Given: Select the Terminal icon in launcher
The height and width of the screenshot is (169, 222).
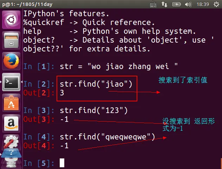Looking at the screenshot, I should 11,82.
